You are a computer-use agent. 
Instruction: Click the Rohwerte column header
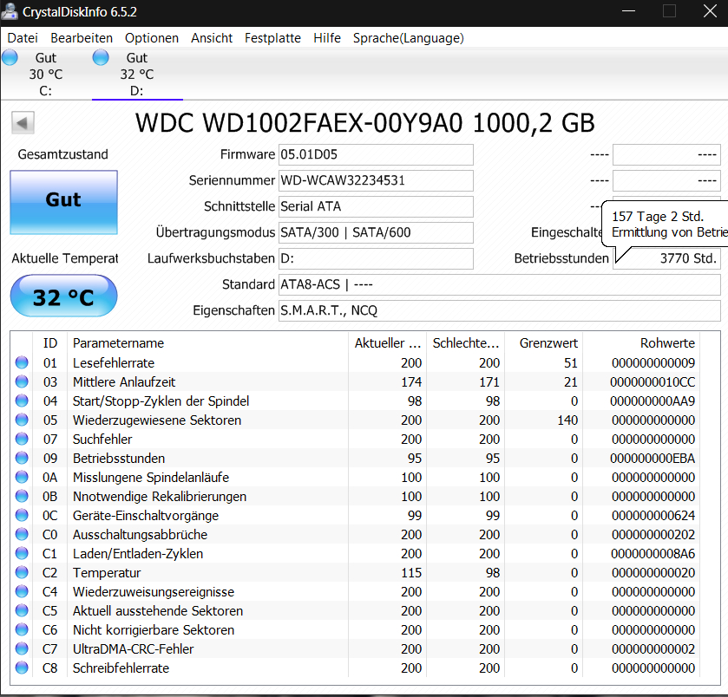(x=641, y=343)
